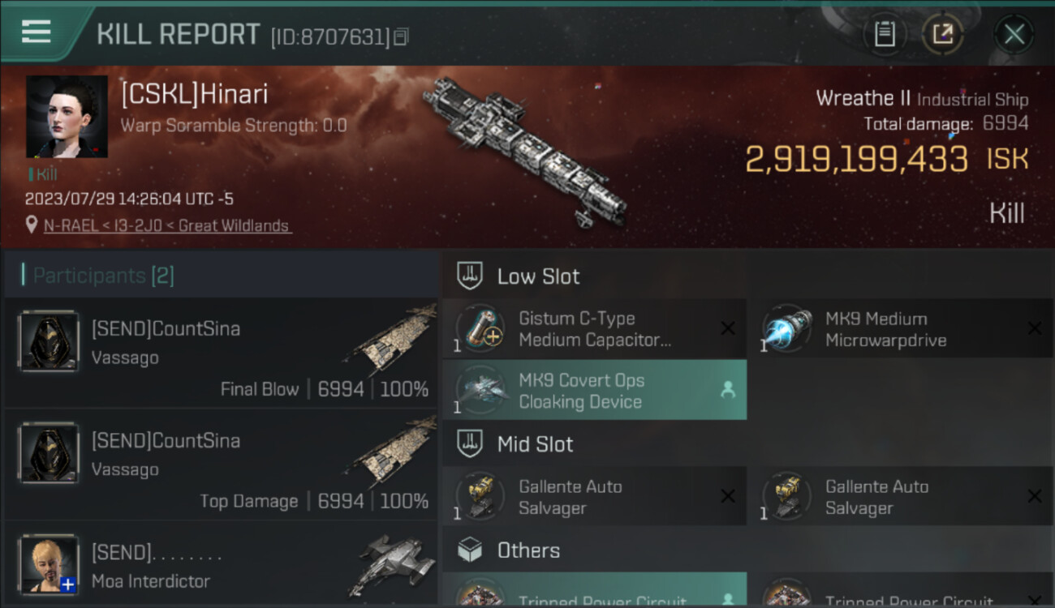Share the kill report via the export icon
The height and width of the screenshot is (608, 1055).
tap(942, 34)
